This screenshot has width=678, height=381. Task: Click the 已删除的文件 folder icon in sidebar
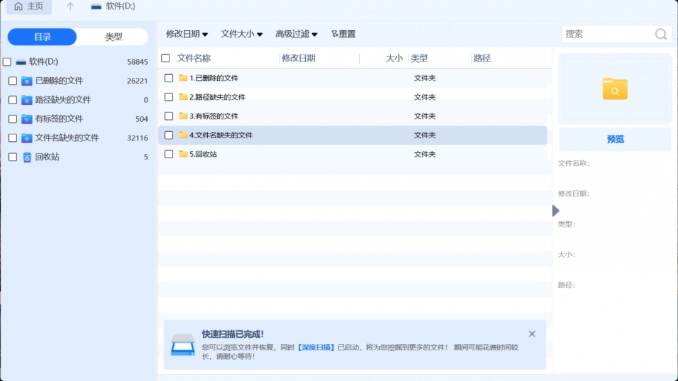tap(26, 81)
